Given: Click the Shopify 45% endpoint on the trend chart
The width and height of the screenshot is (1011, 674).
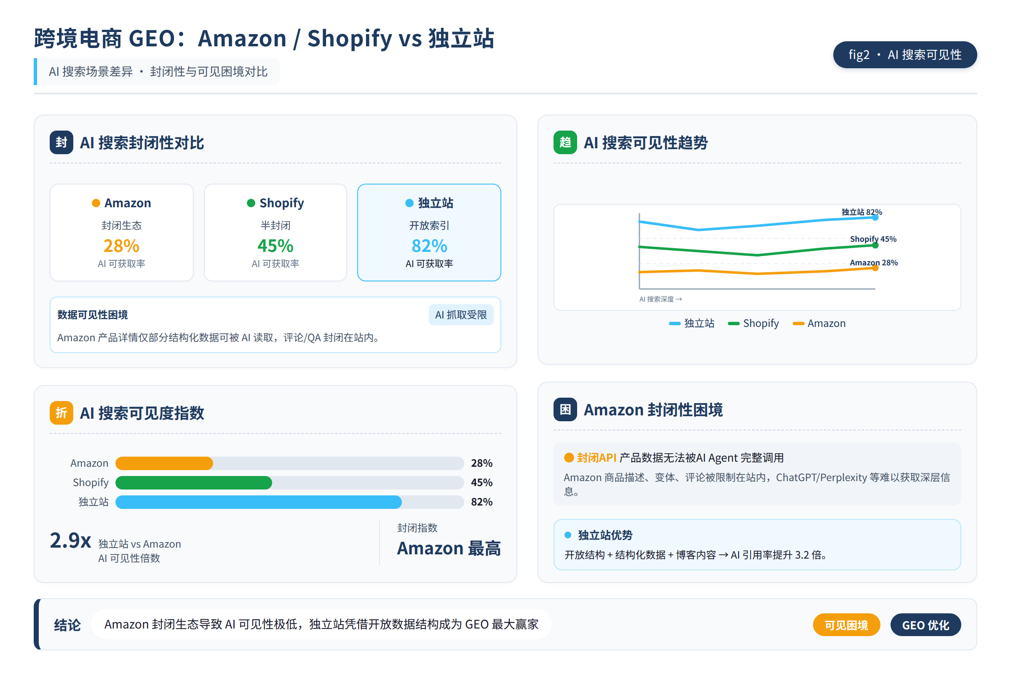Looking at the screenshot, I should 875,245.
